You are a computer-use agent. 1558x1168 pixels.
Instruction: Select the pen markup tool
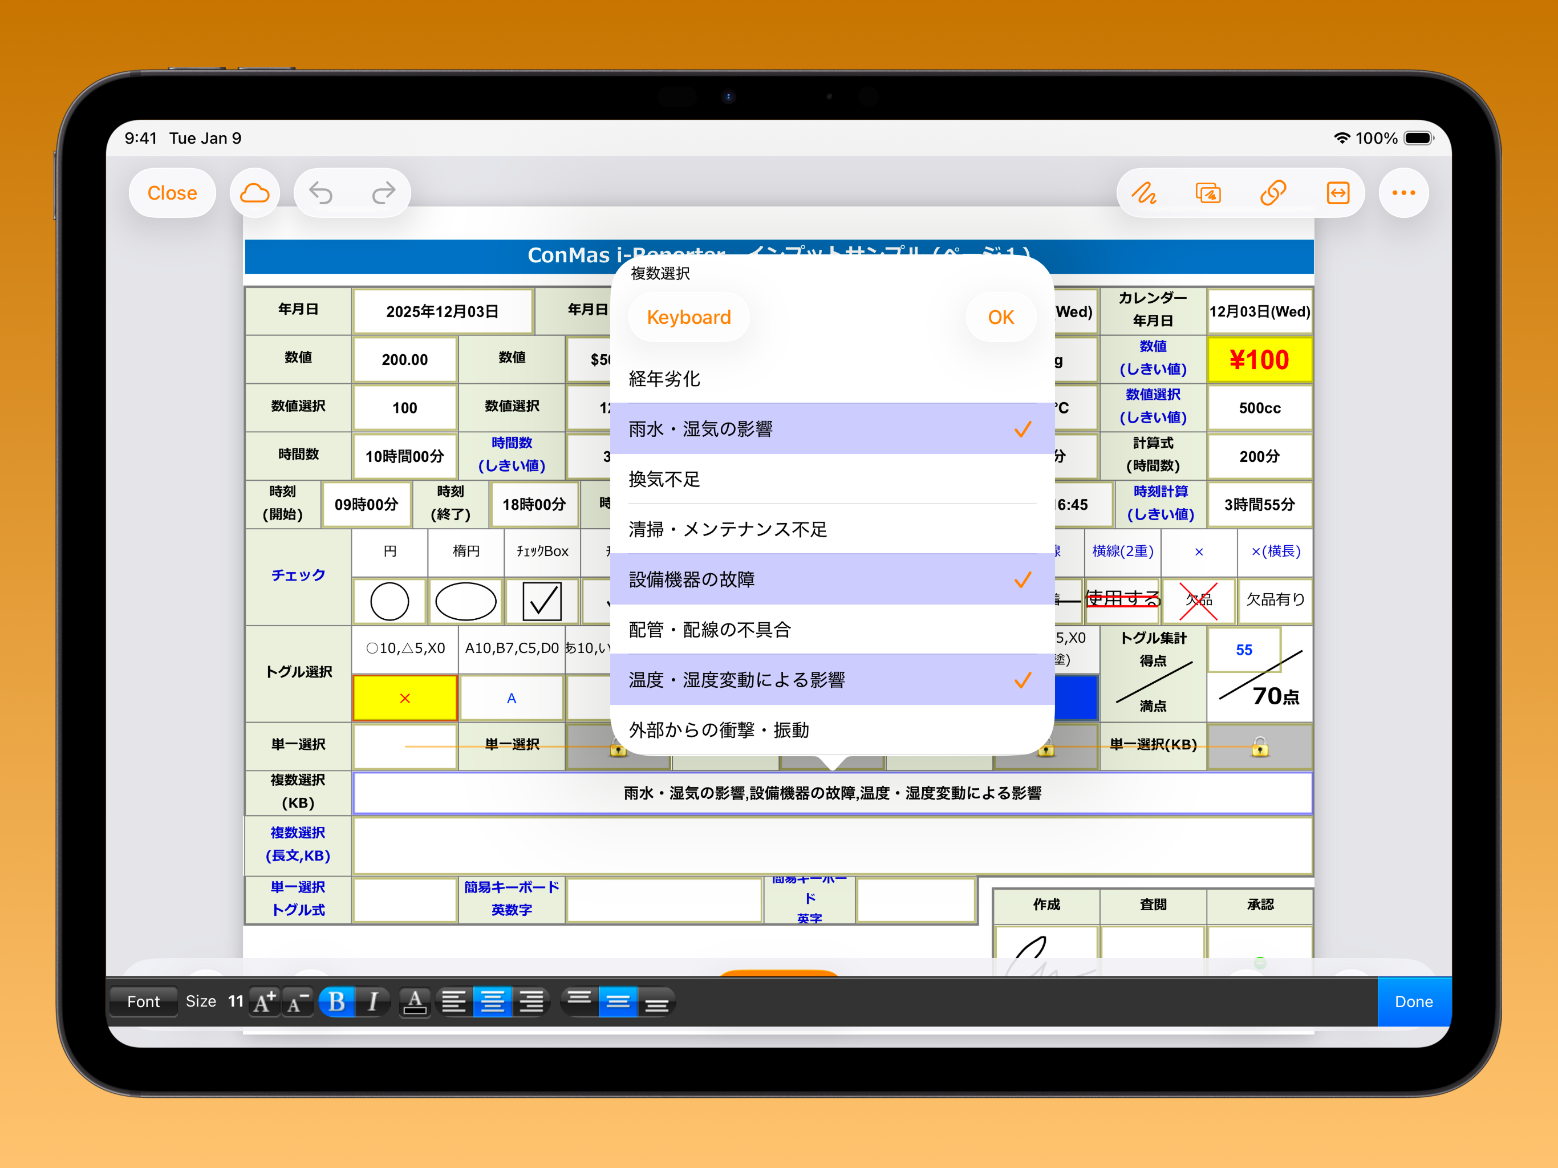1145,192
